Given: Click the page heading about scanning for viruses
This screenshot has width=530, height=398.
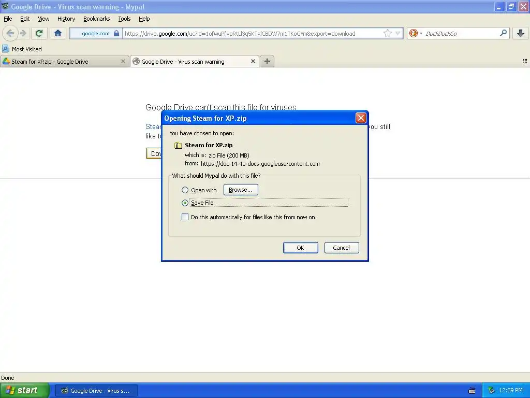Looking at the screenshot, I should (220, 107).
